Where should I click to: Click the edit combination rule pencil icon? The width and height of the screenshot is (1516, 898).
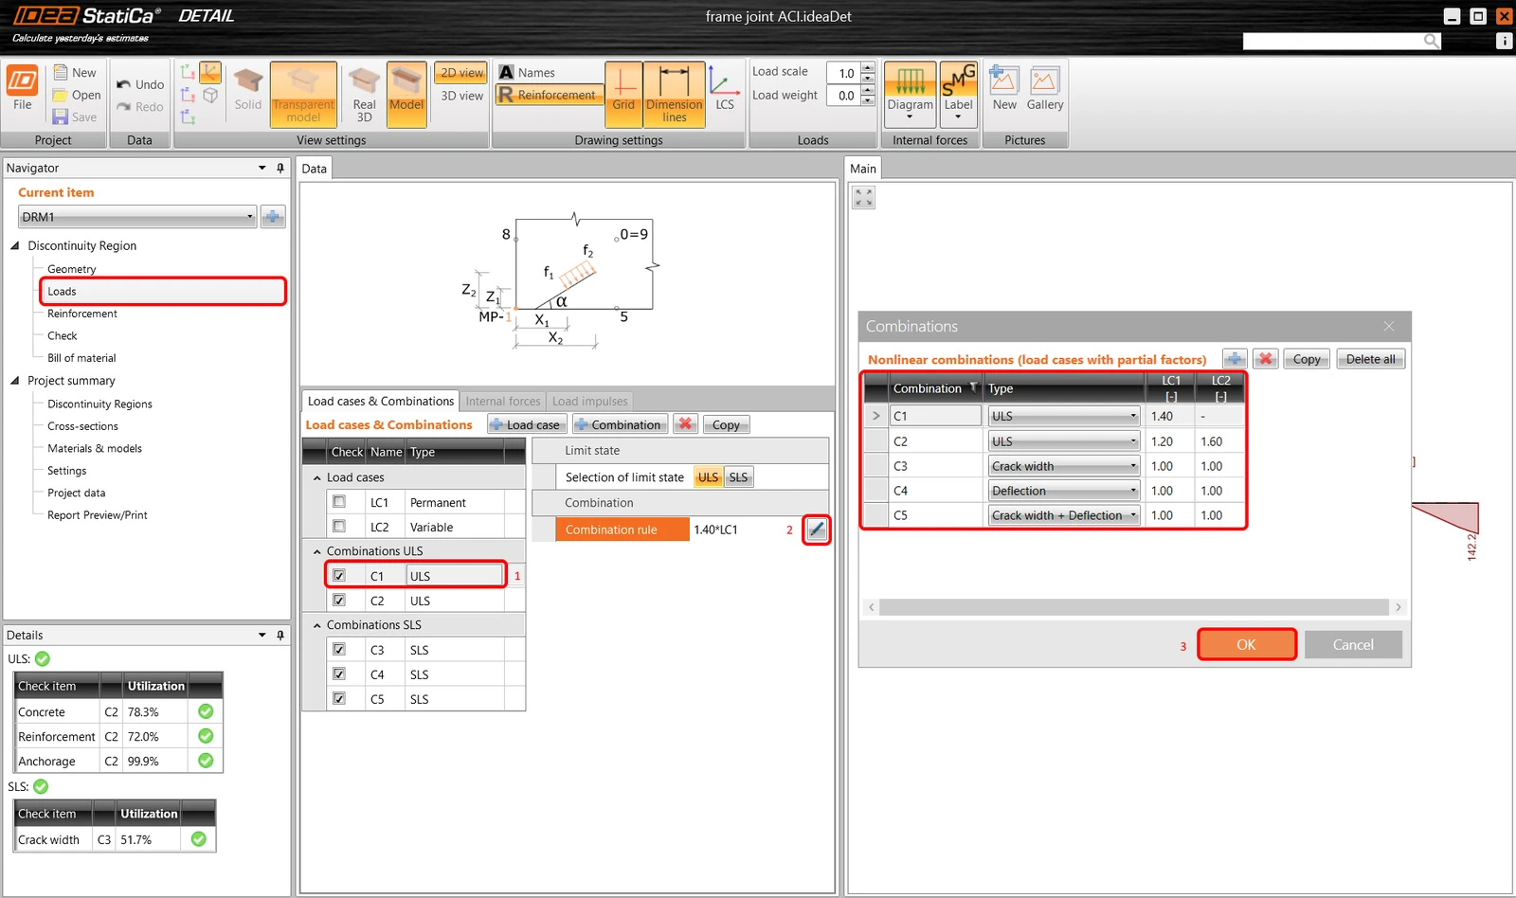click(x=817, y=530)
